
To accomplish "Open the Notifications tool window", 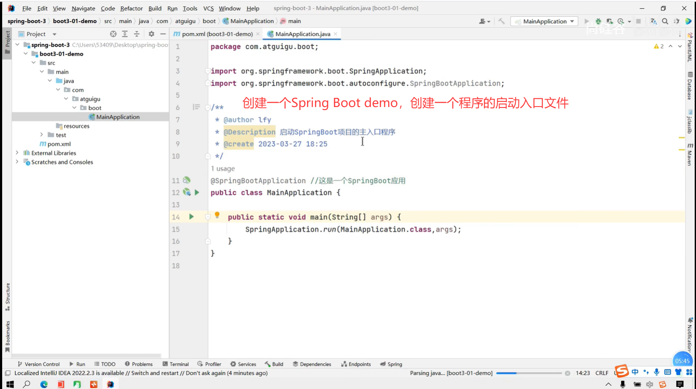I will (x=689, y=335).
